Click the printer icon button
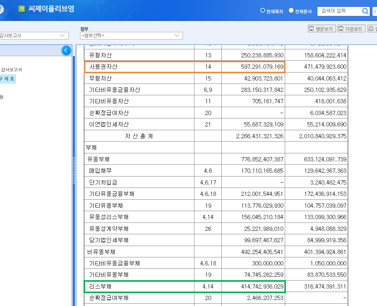This screenshot has width=377, height=306. point(372,28)
